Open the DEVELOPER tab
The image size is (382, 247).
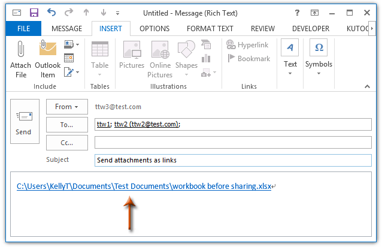pyautogui.click(x=311, y=29)
